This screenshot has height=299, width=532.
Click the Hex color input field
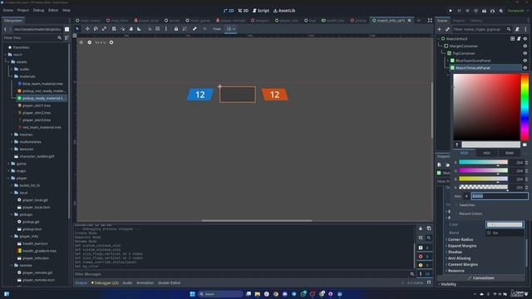[x=500, y=196]
